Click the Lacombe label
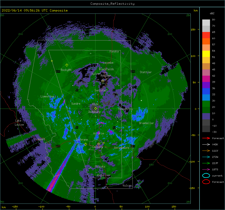The height and width of the screenshot is (210, 225). click(108, 63)
